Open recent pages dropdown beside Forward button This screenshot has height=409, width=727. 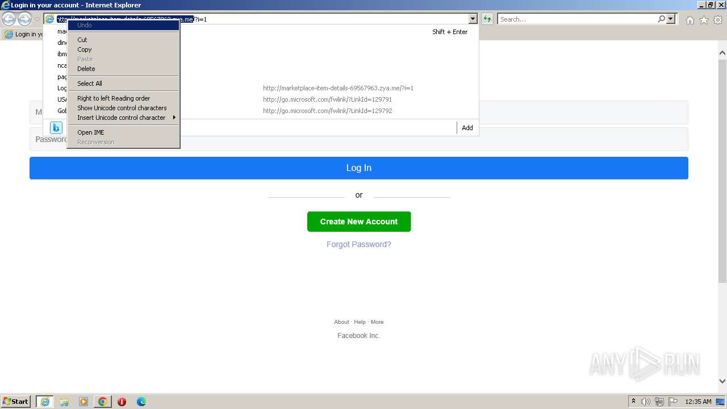(37, 19)
